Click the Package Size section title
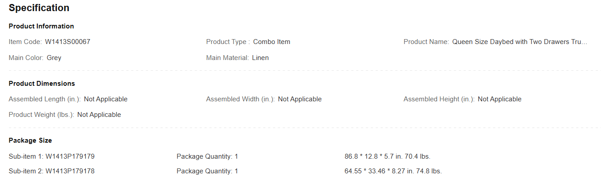Viewport: 601px width, 180px height. [x=30, y=140]
